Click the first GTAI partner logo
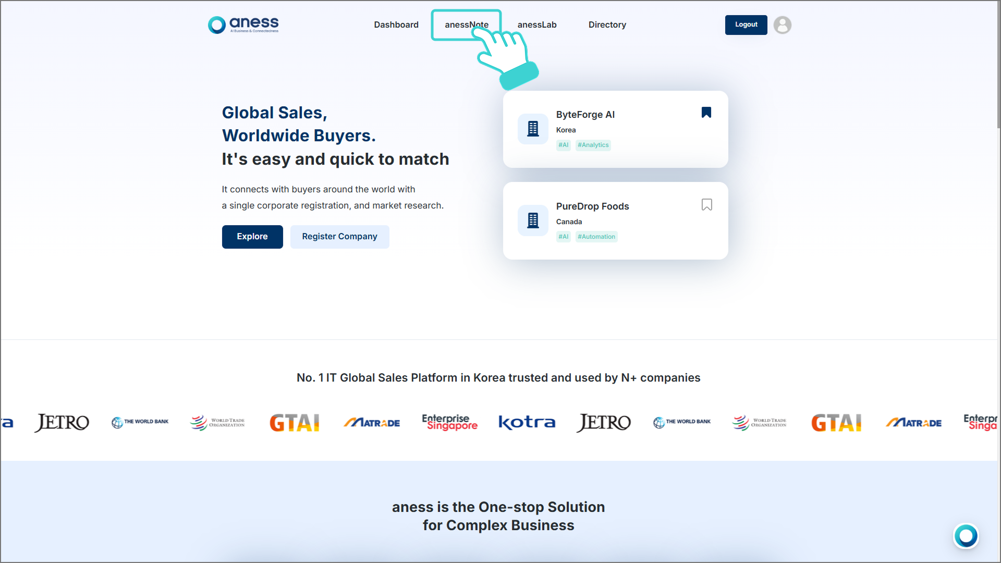Screen dimensions: 1001x563 tap(294, 422)
